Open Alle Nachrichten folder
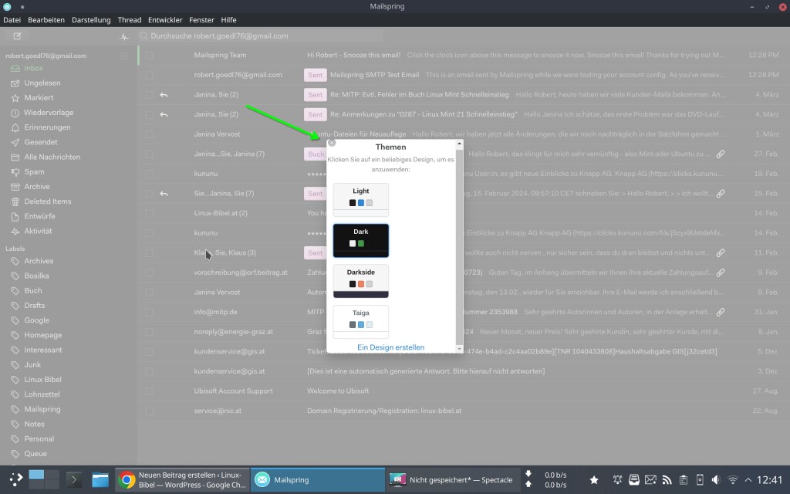This screenshot has height=494, width=790. (52, 157)
